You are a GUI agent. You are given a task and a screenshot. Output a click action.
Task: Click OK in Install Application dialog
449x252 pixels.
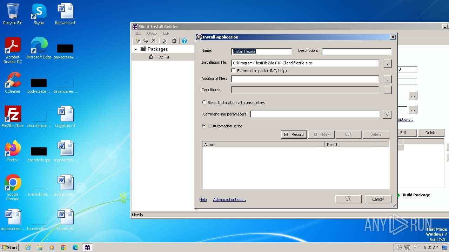click(x=348, y=199)
